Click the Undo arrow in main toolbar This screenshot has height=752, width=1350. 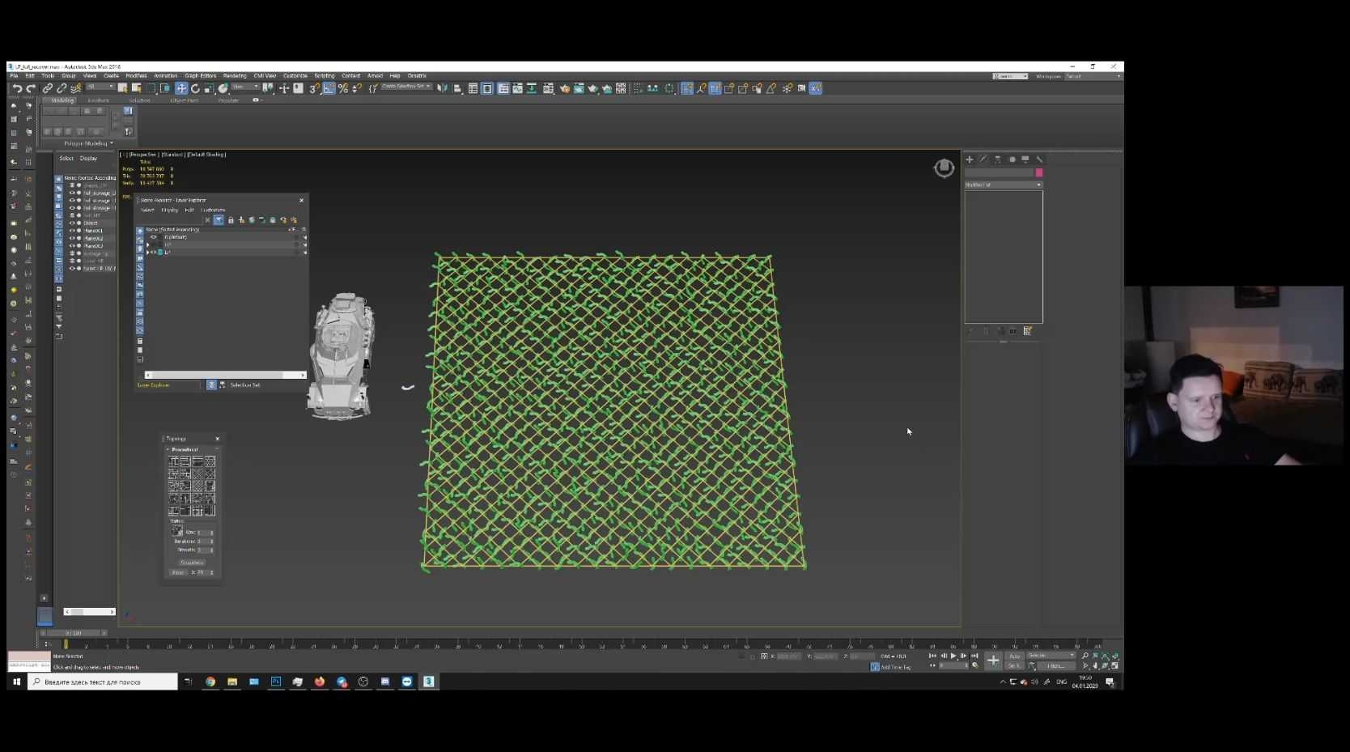tap(17, 88)
